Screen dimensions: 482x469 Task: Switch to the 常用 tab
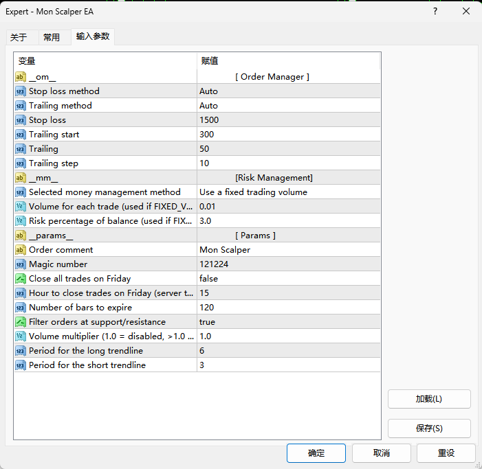coord(52,38)
